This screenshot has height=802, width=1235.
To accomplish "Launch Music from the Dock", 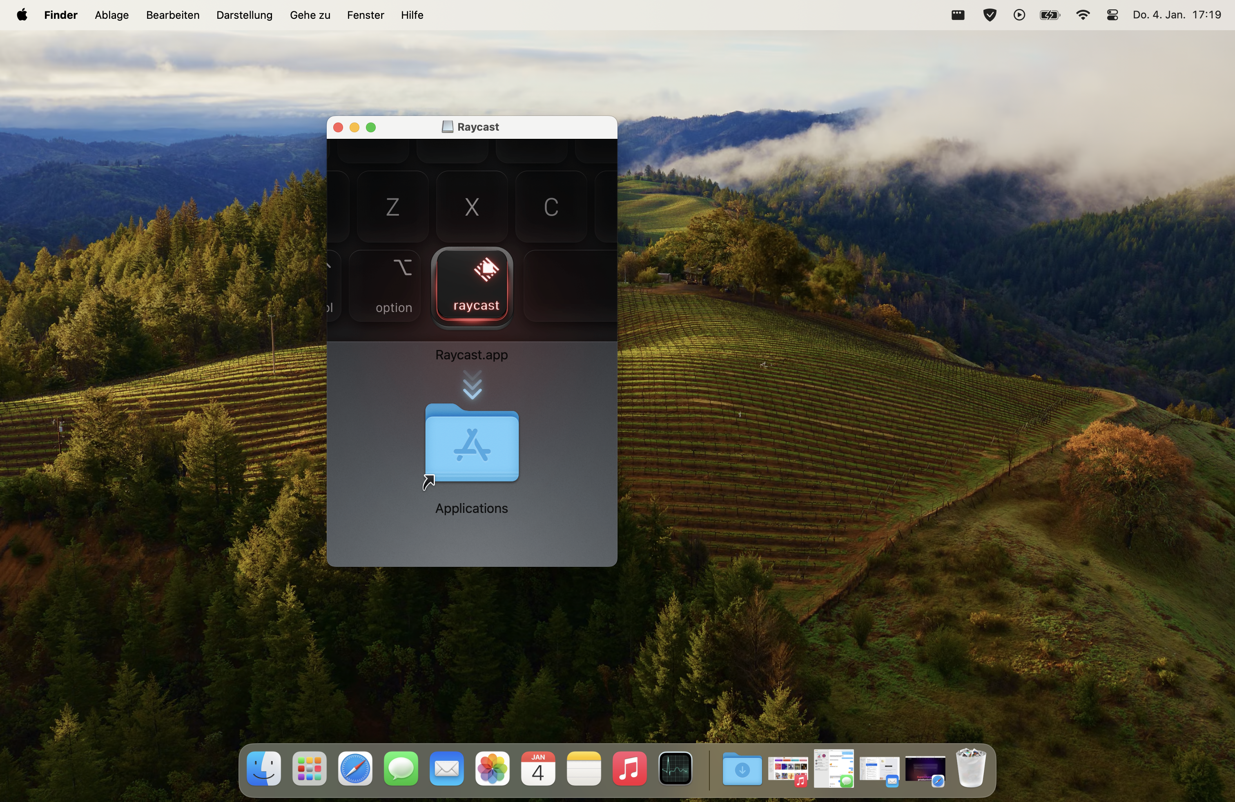I will [x=629, y=768].
